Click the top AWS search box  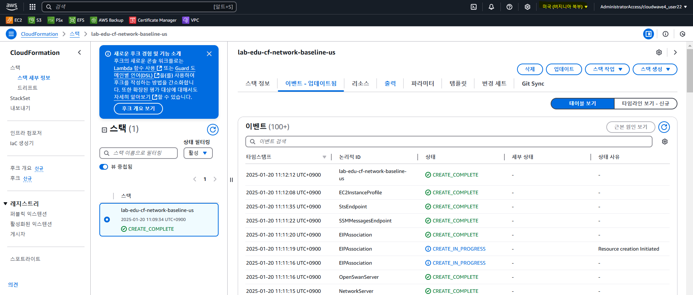pos(139,7)
